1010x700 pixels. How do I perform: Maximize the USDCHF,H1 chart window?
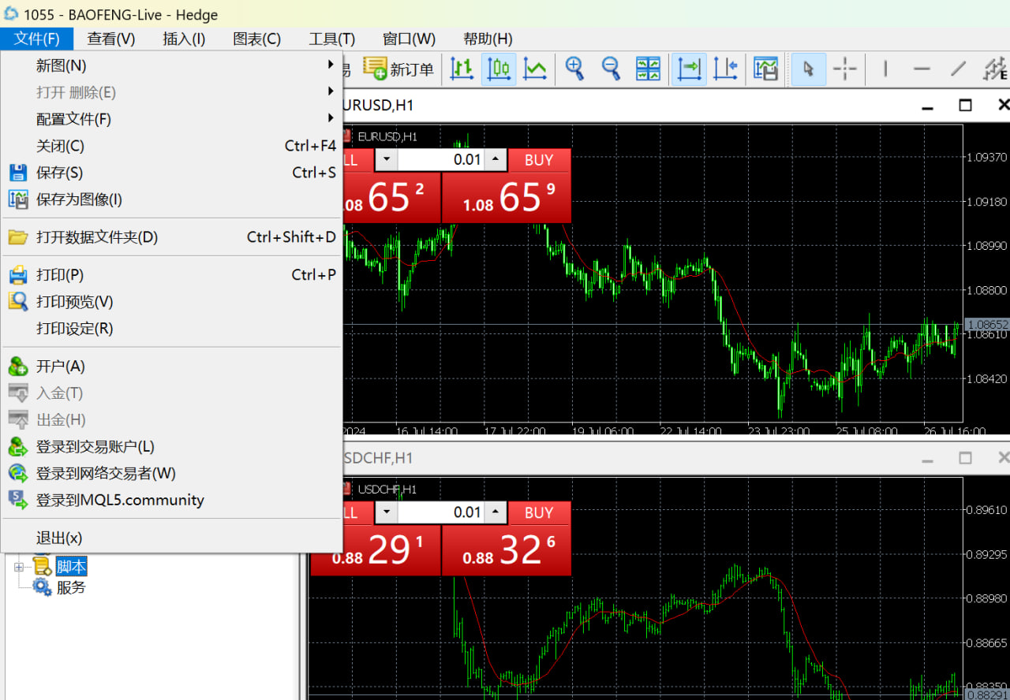click(965, 458)
